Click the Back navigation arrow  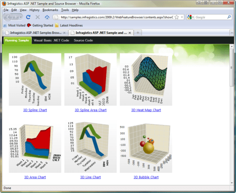(8, 17)
